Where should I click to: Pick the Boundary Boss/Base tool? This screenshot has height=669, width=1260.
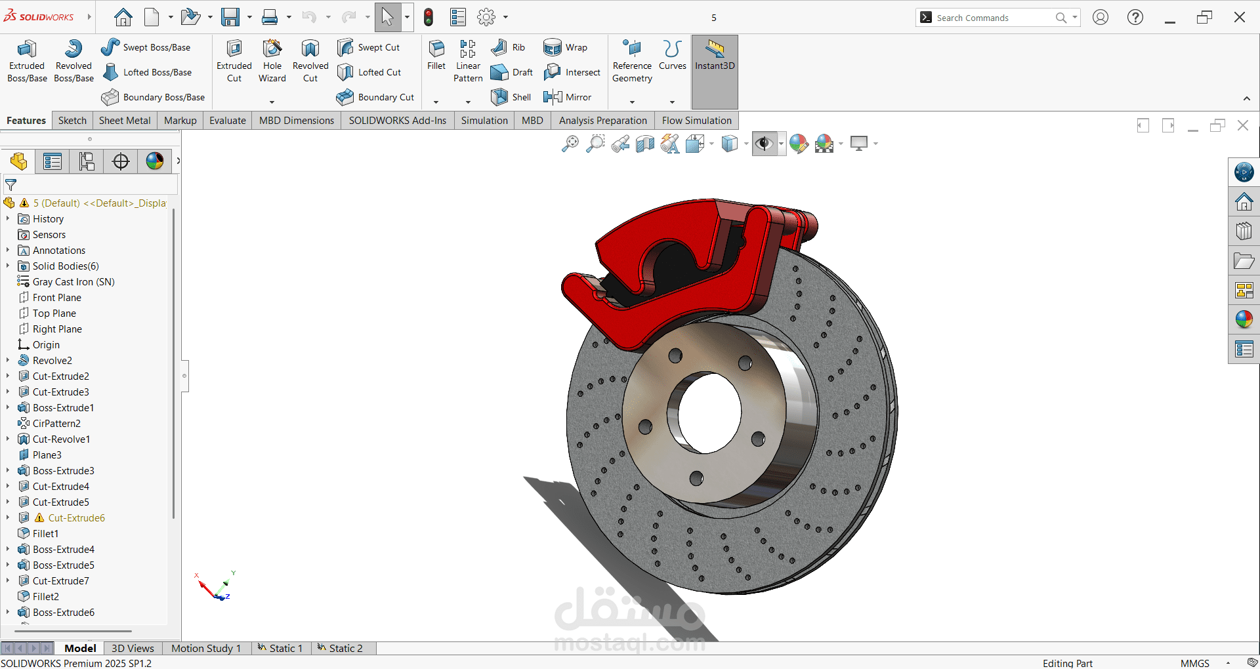coord(153,97)
